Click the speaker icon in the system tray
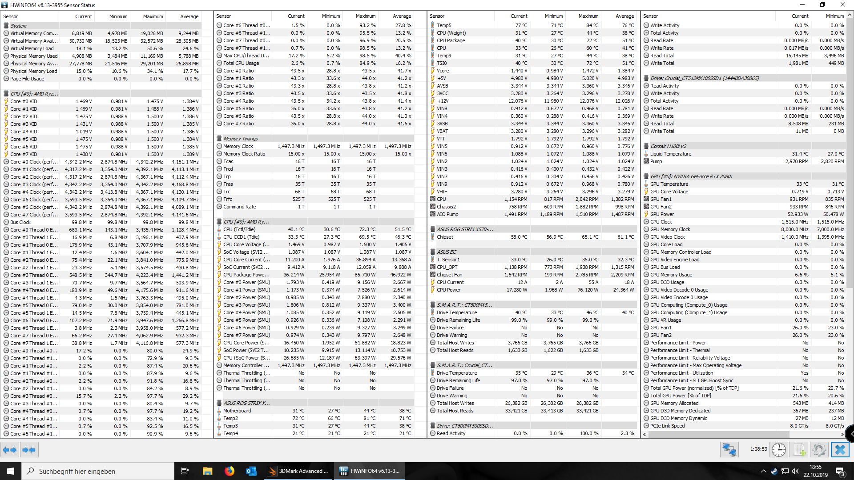The image size is (854, 480). point(796,471)
